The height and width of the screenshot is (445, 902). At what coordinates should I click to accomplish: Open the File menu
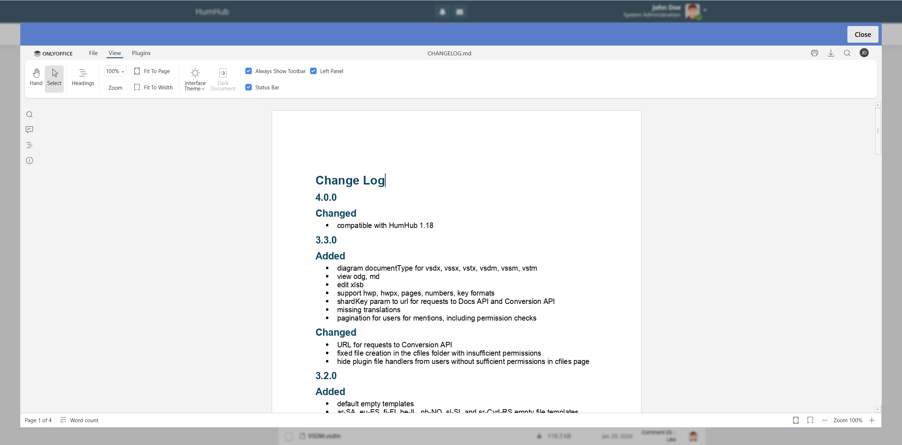coord(93,53)
